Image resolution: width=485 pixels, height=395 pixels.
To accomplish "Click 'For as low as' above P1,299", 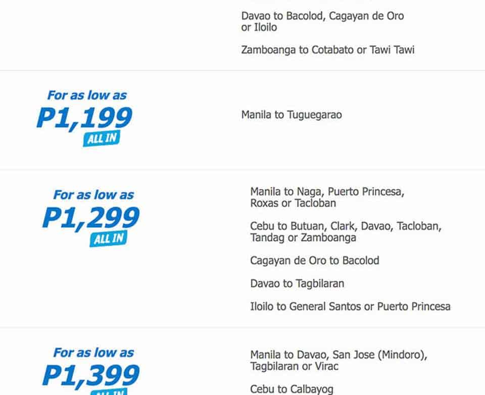I will point(93,194).
